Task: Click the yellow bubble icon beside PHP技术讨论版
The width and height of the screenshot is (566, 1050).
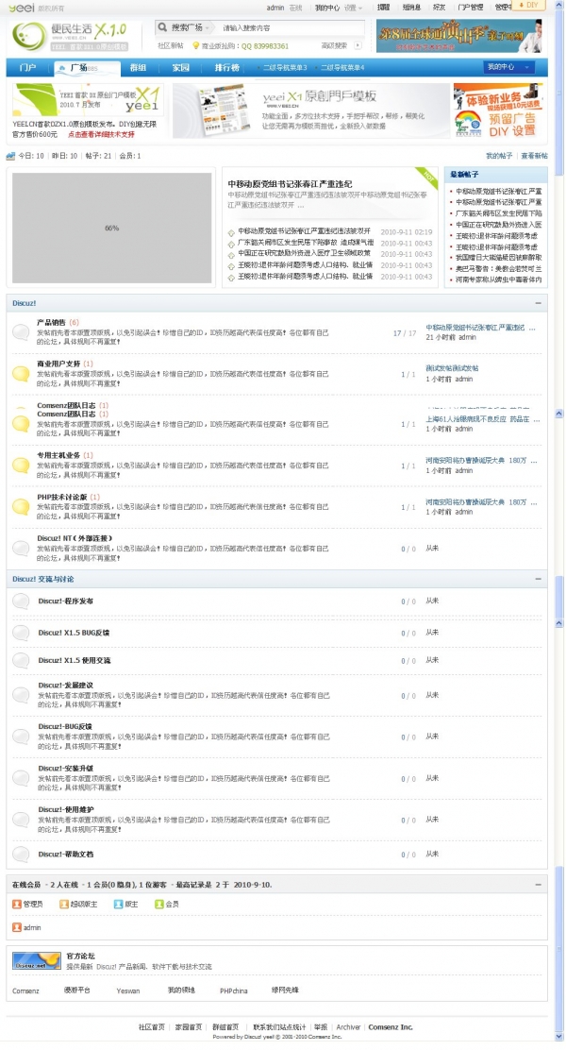Action: pyautogui.click(x=21, y=507)
